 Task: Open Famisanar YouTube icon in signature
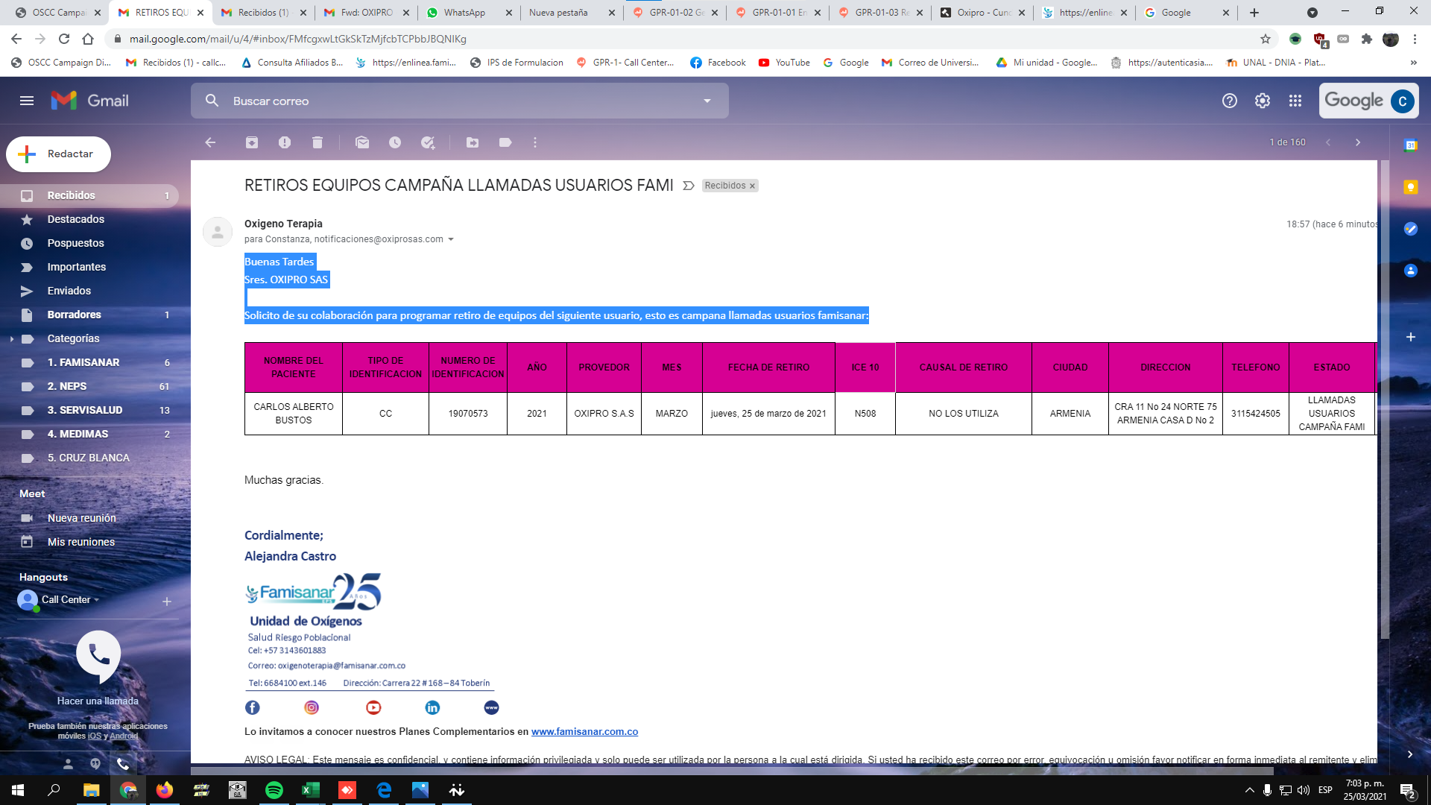373,707
